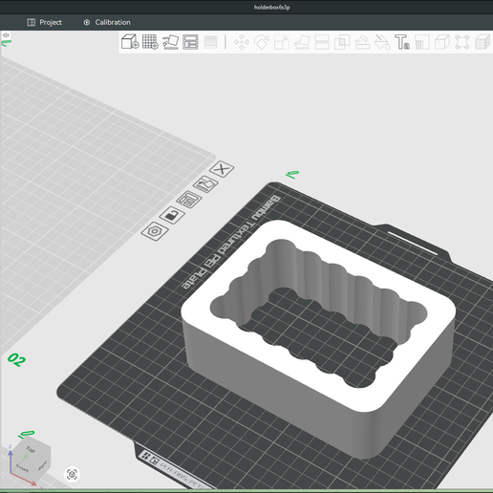Arrange all objects using top toolbar icon

click(x=190, y=42)
